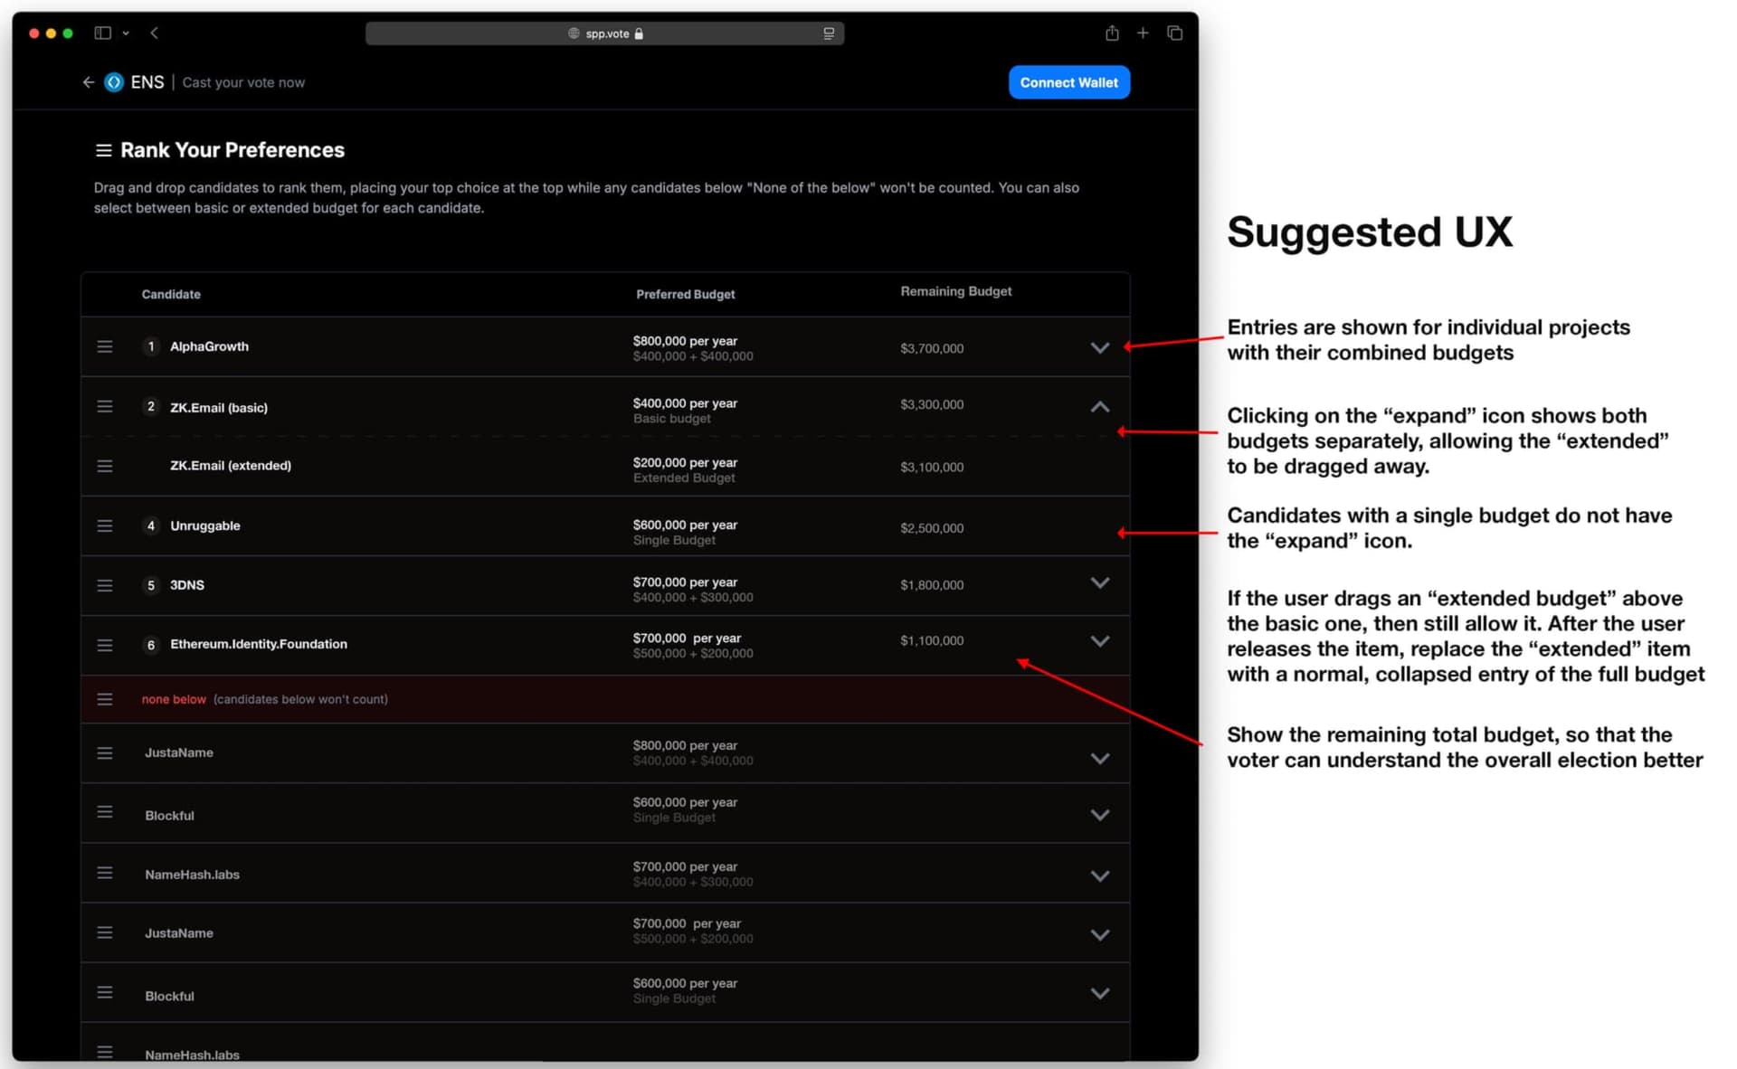Click remaining budget $2,500,000
The width and height of the screenshot is (1737, 1069).
[x=932, y=528]
